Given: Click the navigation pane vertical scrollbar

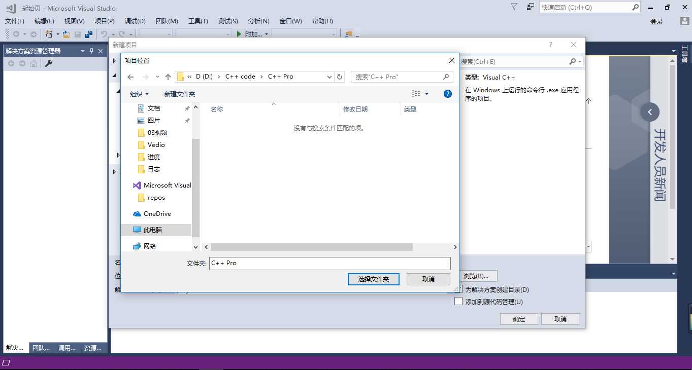Looking at the screenshot, I should point(195,187).
